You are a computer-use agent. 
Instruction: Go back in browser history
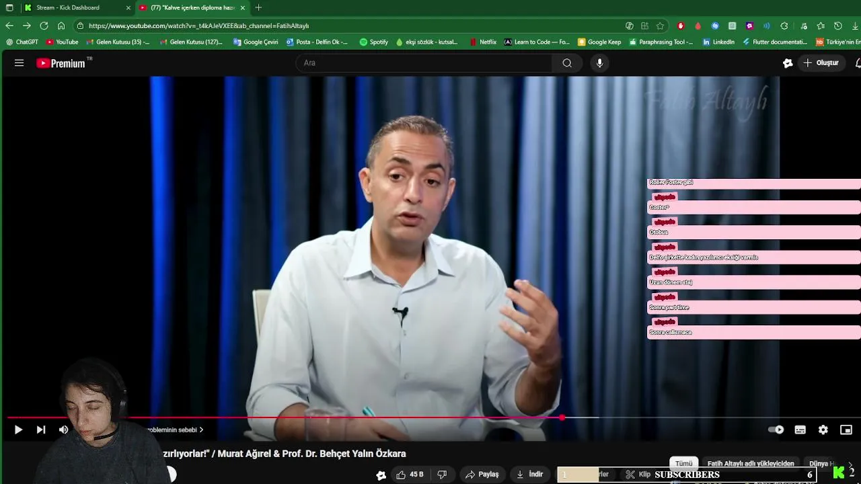[x=9, y=26]
